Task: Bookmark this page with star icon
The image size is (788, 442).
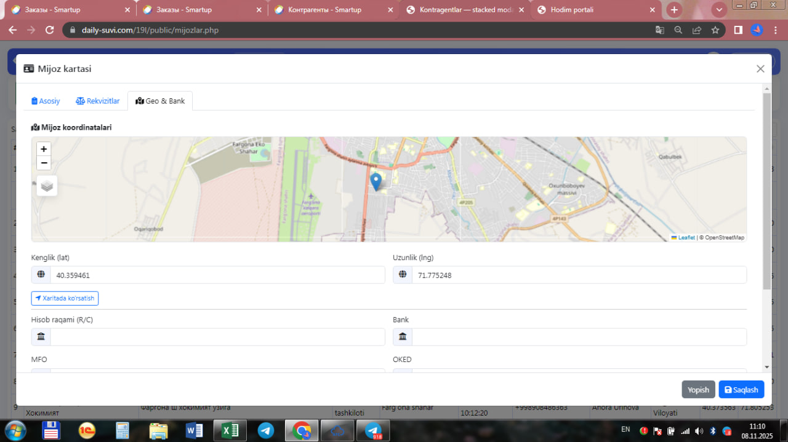Action: [x=715, y=30]
